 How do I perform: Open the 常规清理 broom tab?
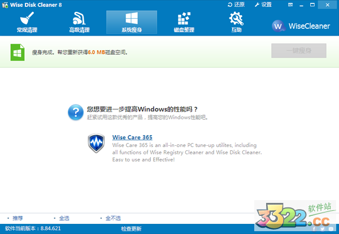click(x=27, y=22)
